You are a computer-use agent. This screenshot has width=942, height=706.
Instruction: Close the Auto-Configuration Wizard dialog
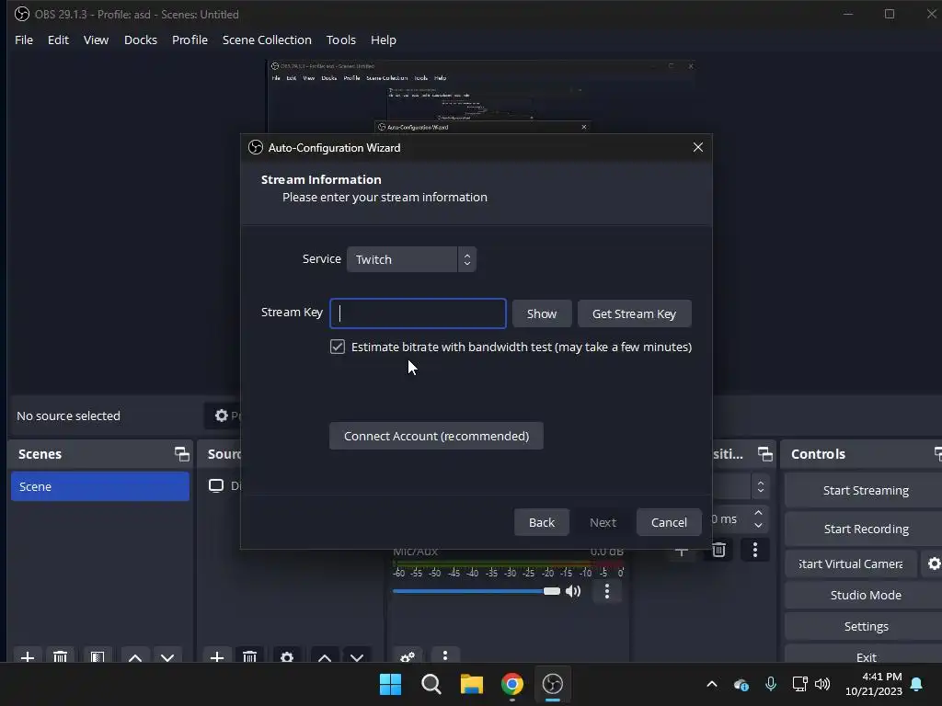(x=697, y=147)
